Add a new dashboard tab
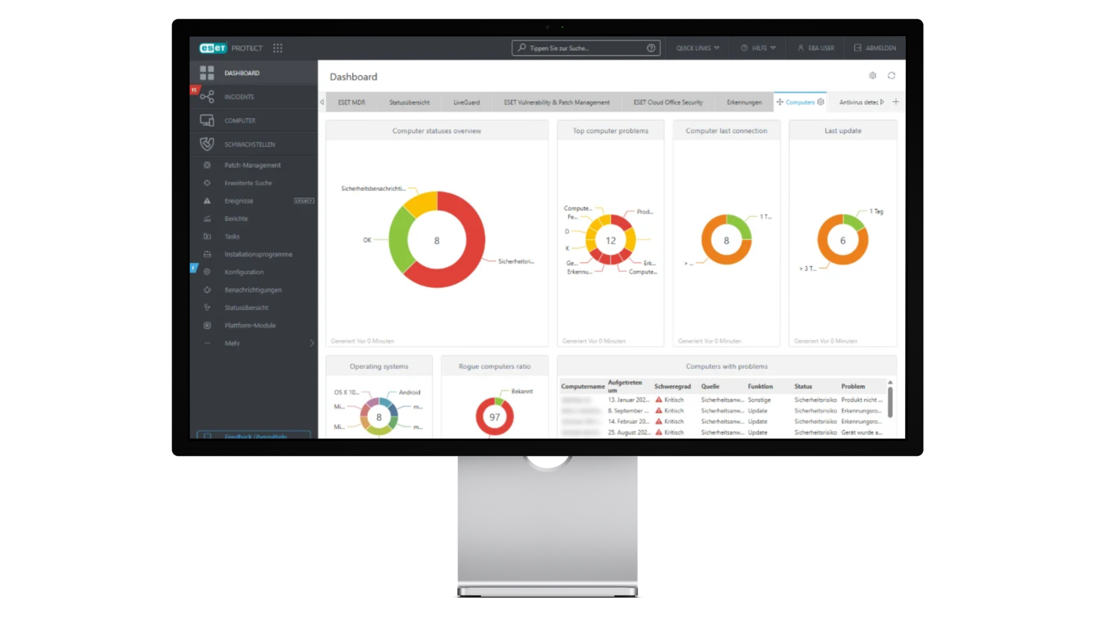The image size is (1096, 617). pyautogui.click(x=896, y=102)
